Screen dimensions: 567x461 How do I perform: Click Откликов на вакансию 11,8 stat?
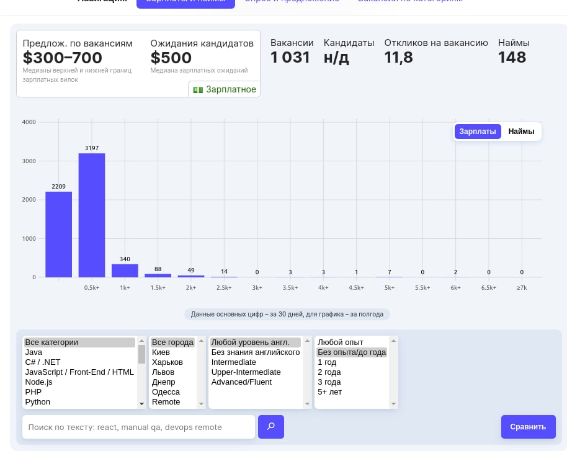pos(435,51)
